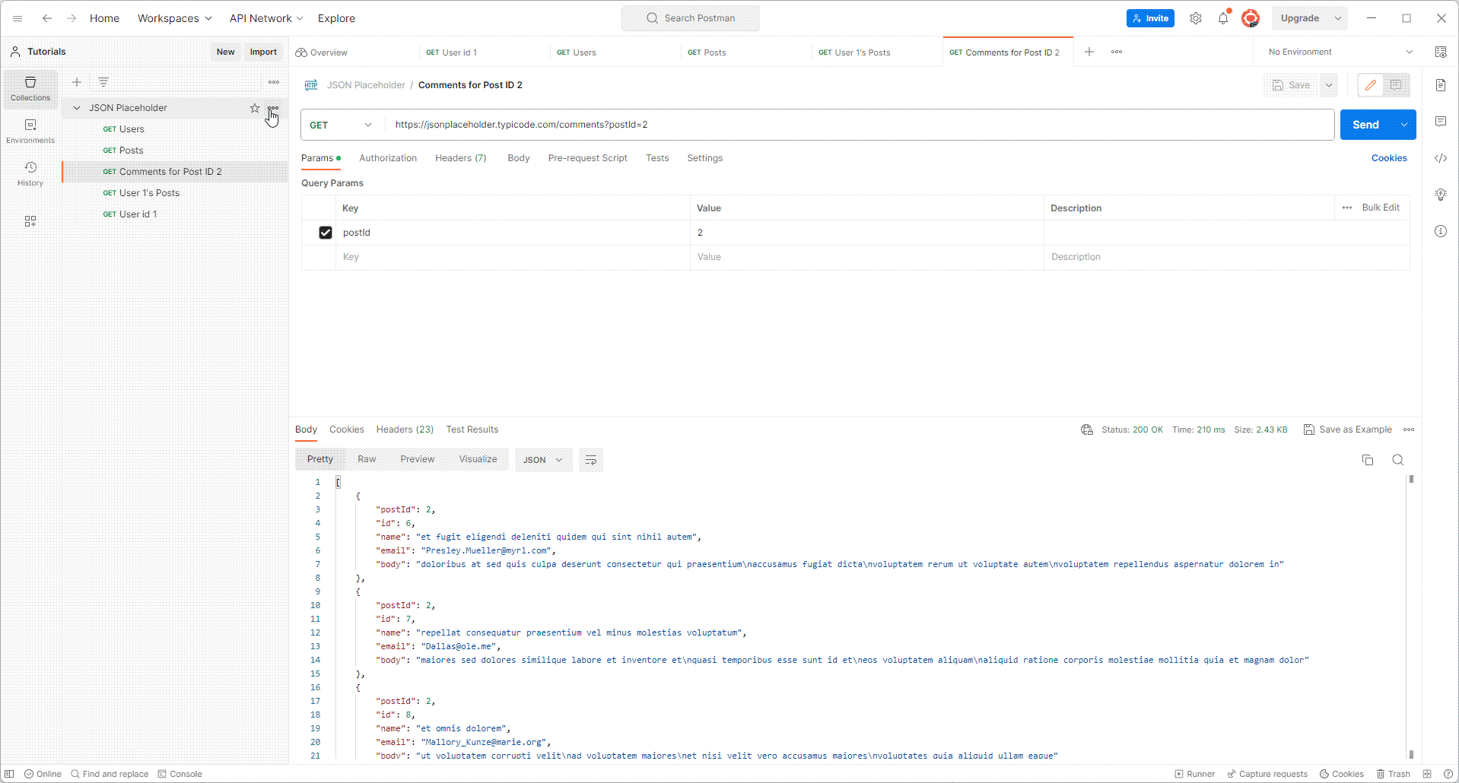Click the network globe icon near status
The image size is (1459, 783).
click(1087, 430)
